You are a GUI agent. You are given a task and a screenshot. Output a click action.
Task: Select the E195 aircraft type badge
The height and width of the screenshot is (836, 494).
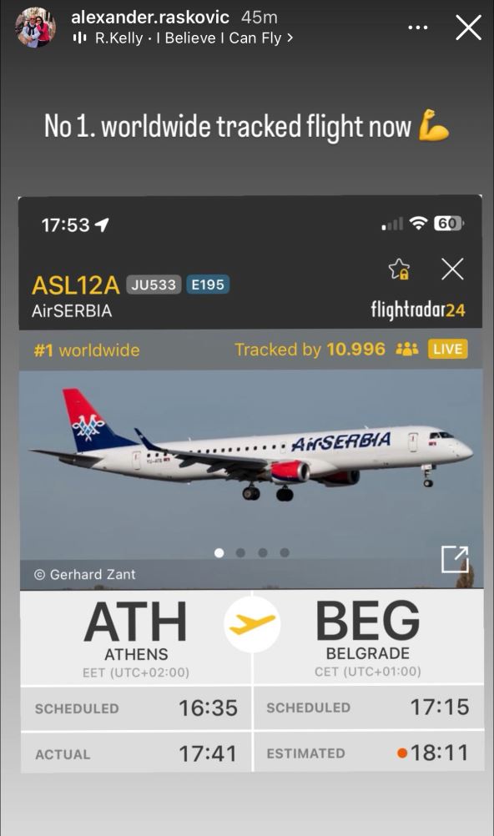[x=208, y=285]
